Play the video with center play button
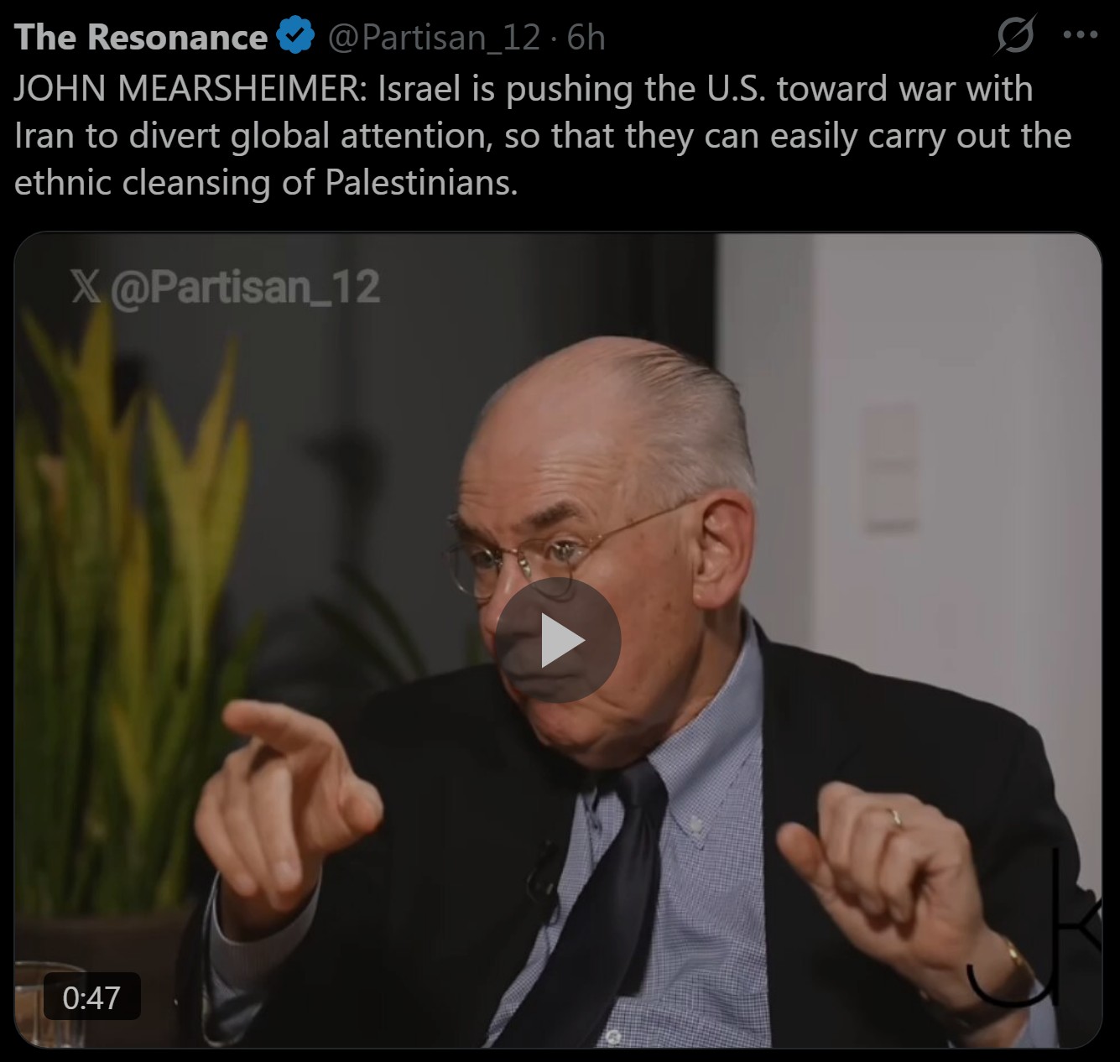 point(557,640)
